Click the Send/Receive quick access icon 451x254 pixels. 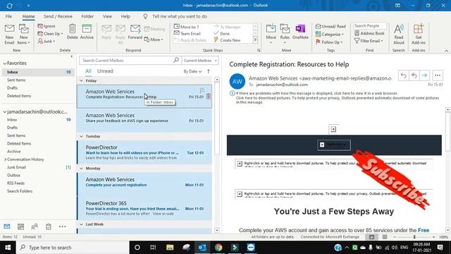(9, 6)
